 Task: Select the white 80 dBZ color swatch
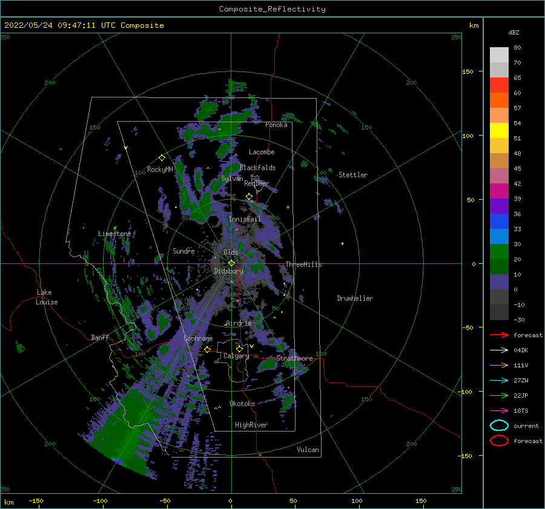coord(499,54)
